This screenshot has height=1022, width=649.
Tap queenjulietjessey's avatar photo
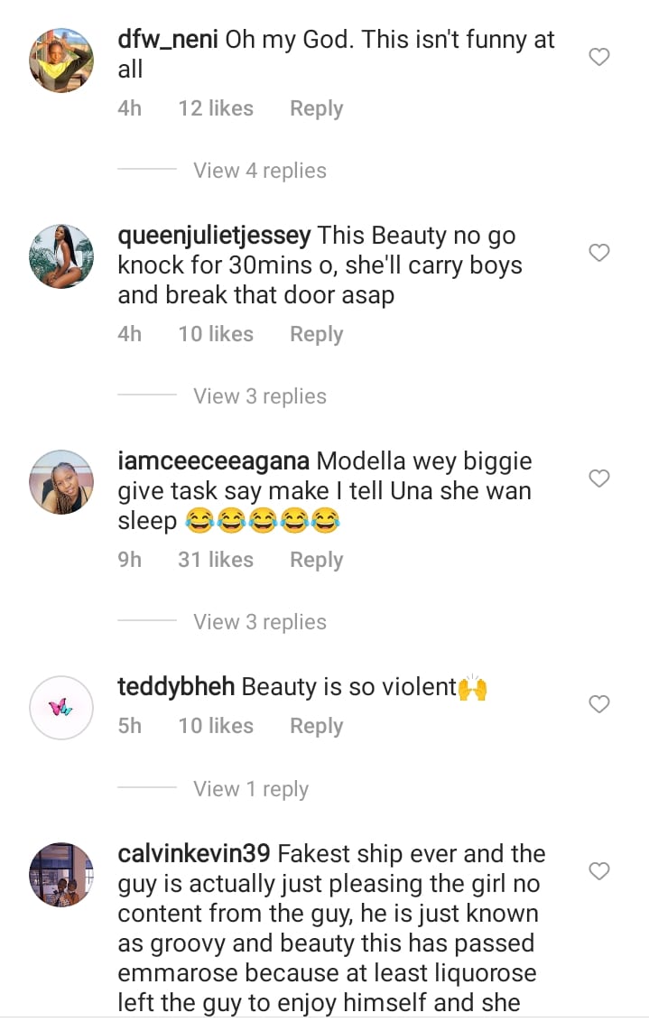[x=62, y=256]
